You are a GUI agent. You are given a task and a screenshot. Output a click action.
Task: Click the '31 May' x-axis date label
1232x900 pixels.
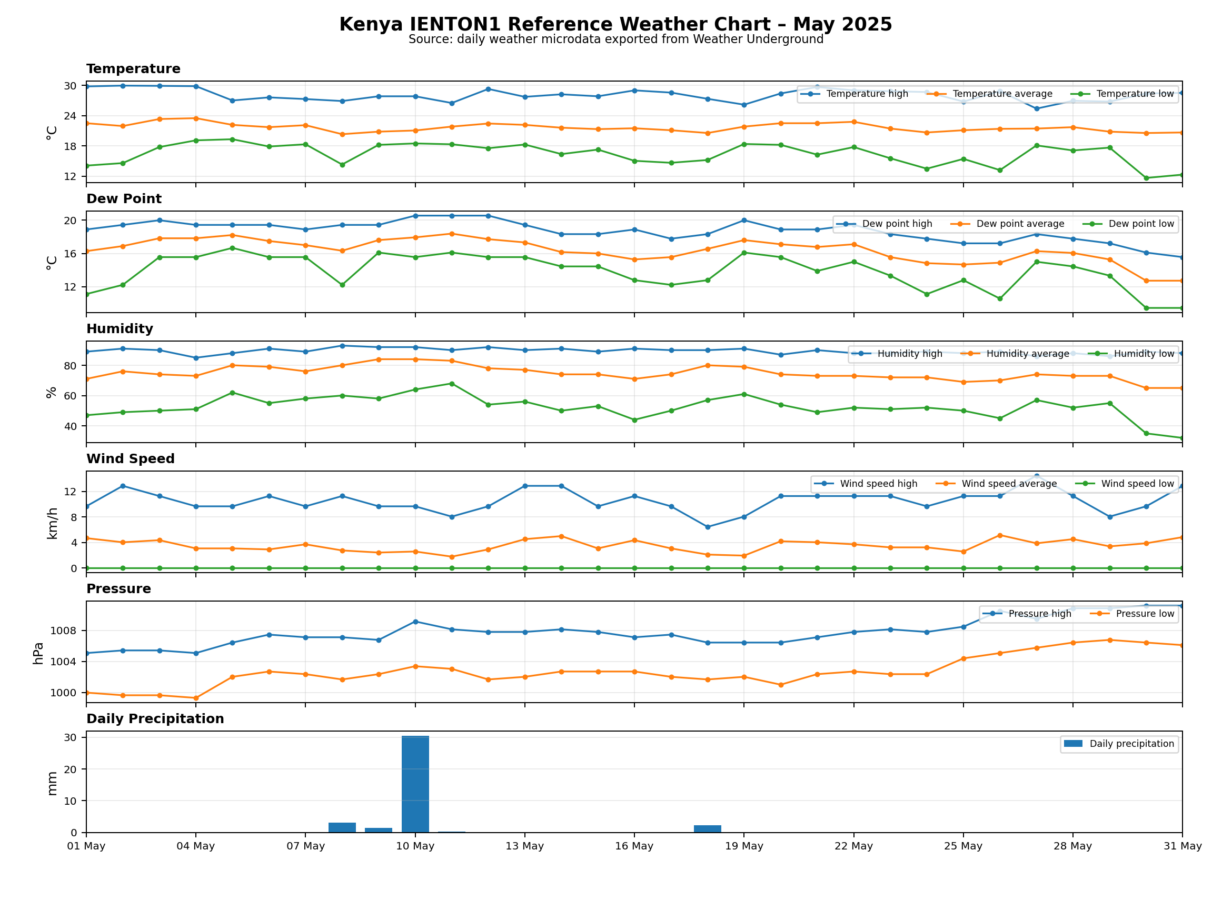pos(1183,847)
